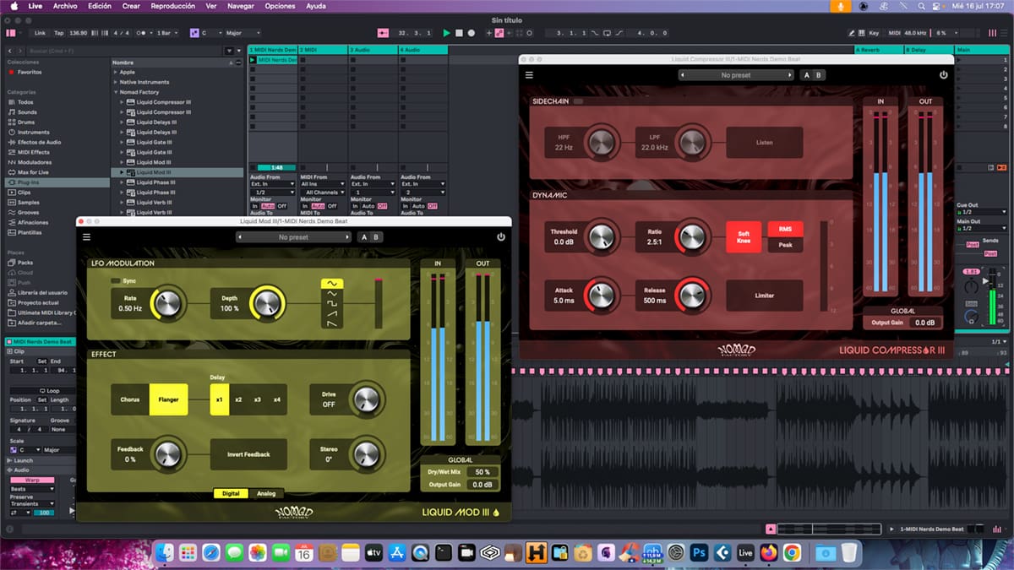Image resolution: width=1014 pixels, height=570 pixels.
Task: Arm the Live transport record button
Action: 472,33
